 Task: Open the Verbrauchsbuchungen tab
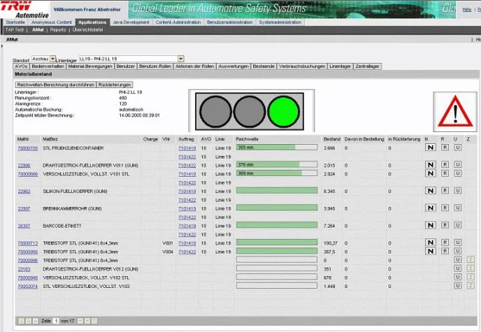pos(301,66)
